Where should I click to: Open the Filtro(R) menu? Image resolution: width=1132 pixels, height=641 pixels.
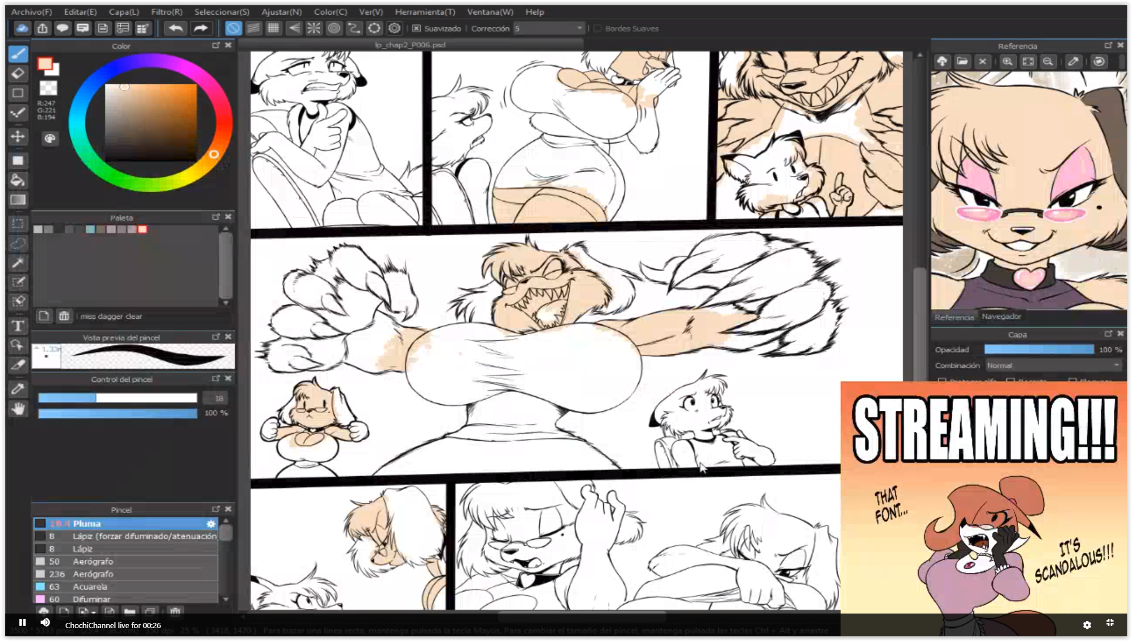167,12
